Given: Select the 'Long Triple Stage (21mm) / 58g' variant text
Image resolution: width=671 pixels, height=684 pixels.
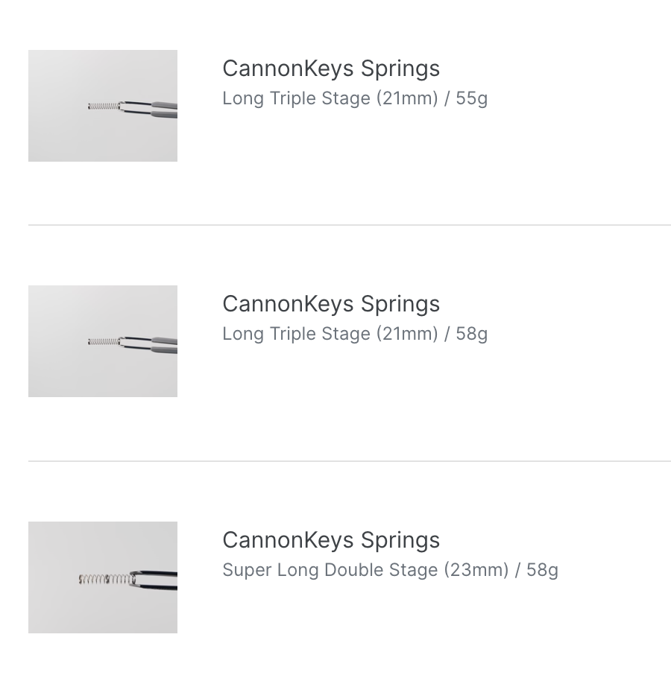Looking at the screenshot, I should point(355,334).
